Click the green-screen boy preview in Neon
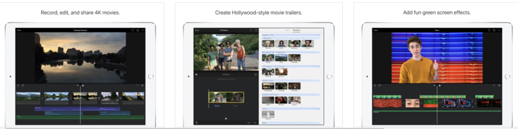Viewport: 518px width, 129px height. 437,57
